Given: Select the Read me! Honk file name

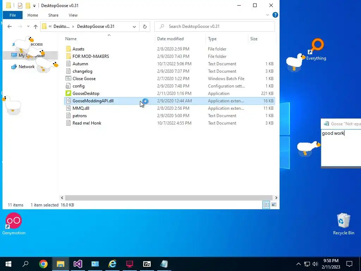Looking at the screenshot, I should pyautogui.click(x=87, y=123).
